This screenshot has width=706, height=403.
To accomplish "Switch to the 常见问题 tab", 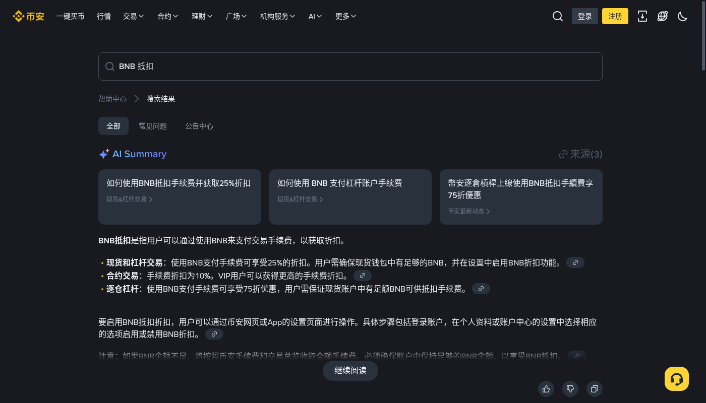I will (x=153, y=126).
